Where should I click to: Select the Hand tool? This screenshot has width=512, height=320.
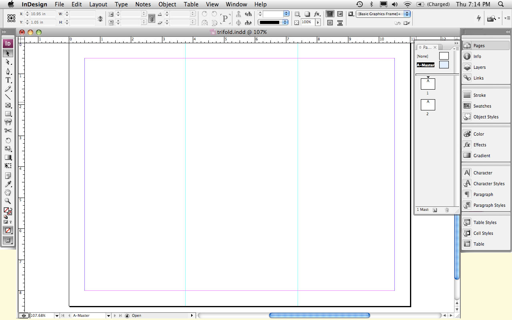8,192
